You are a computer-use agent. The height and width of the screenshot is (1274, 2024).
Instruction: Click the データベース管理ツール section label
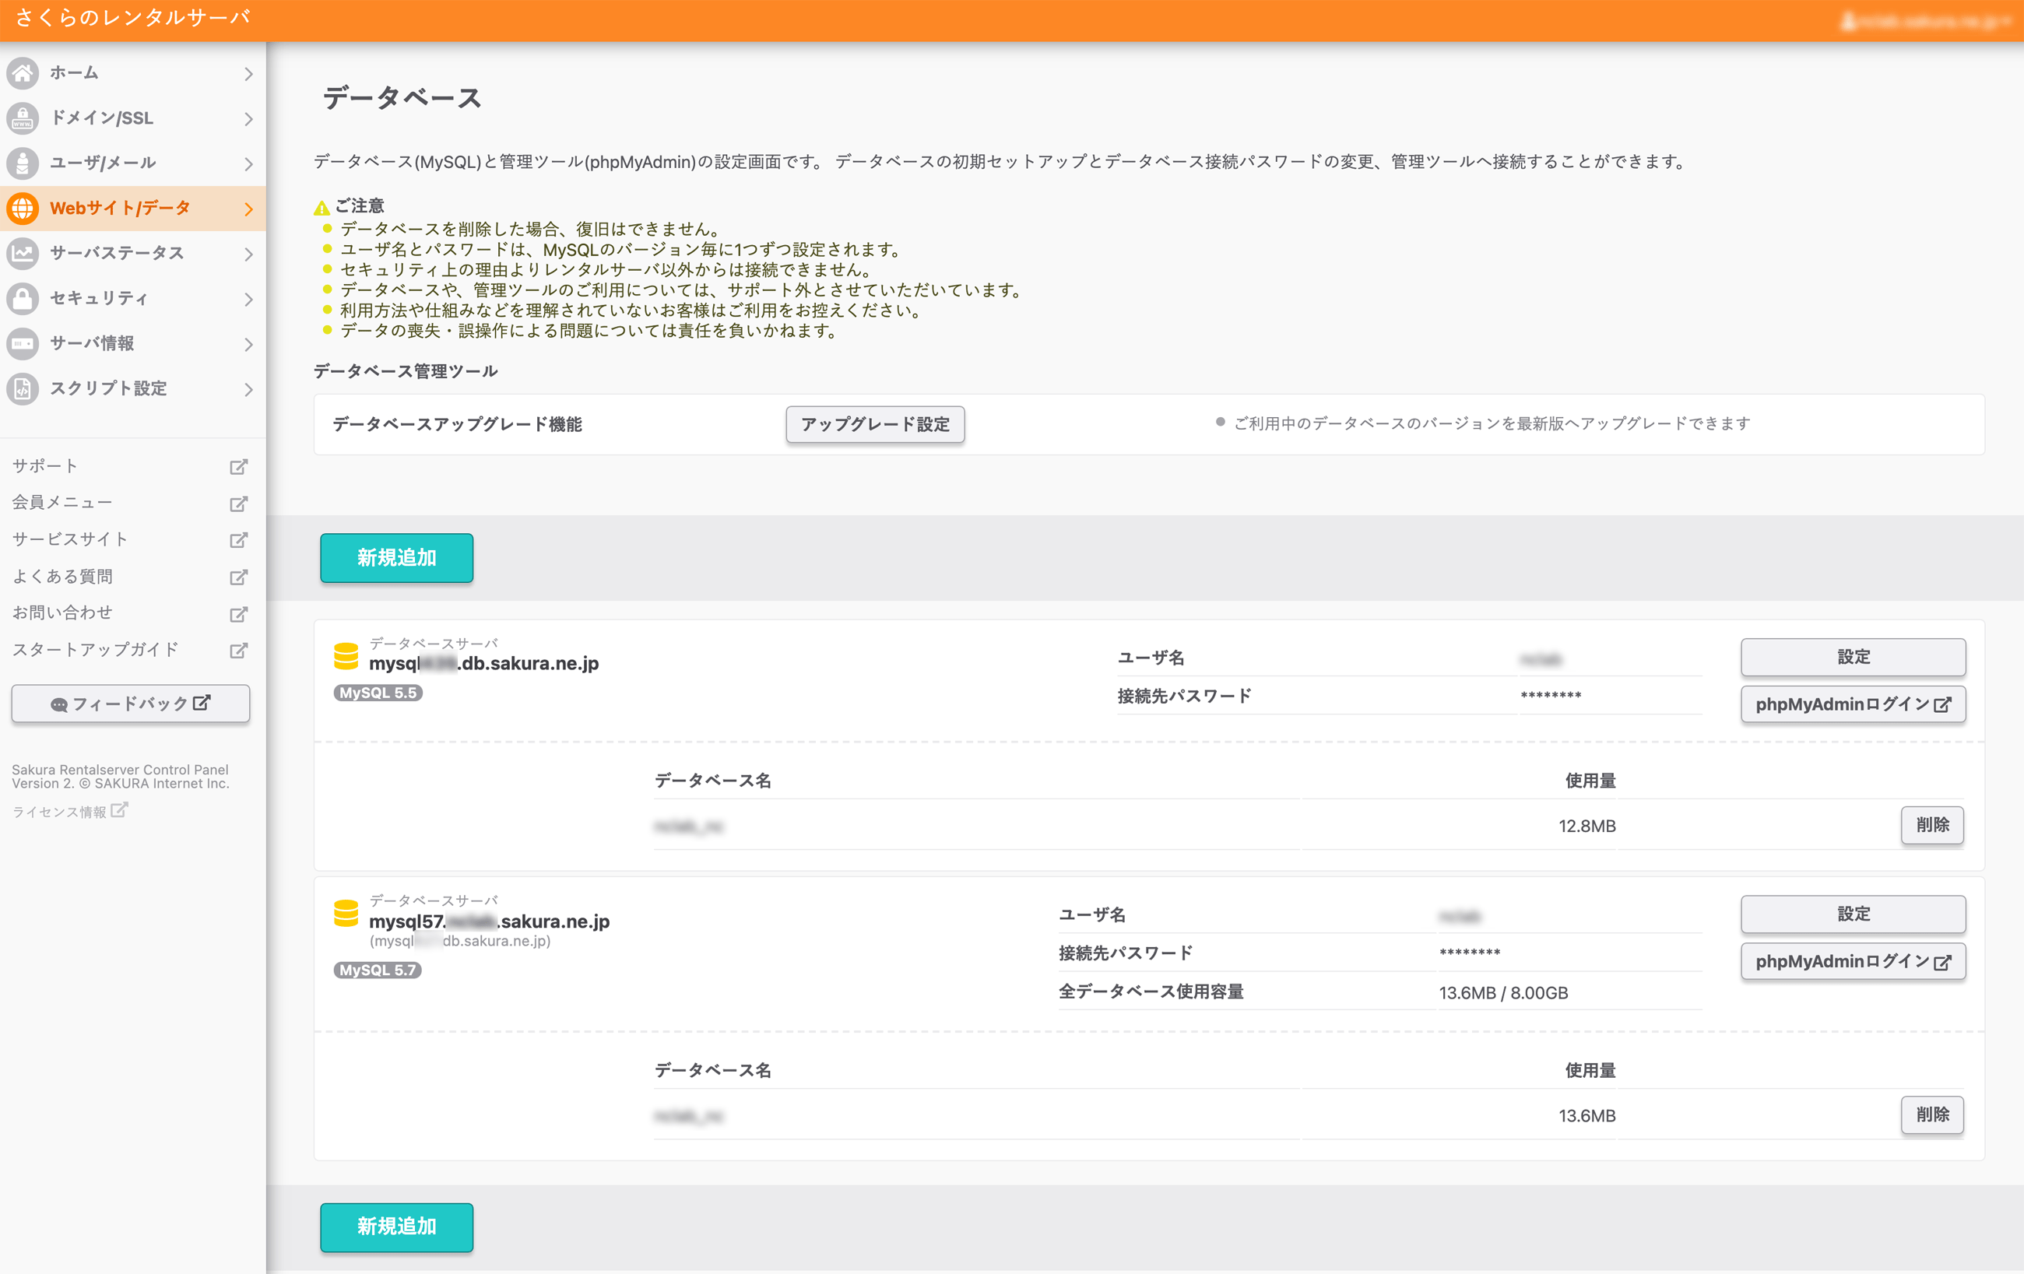406,370
